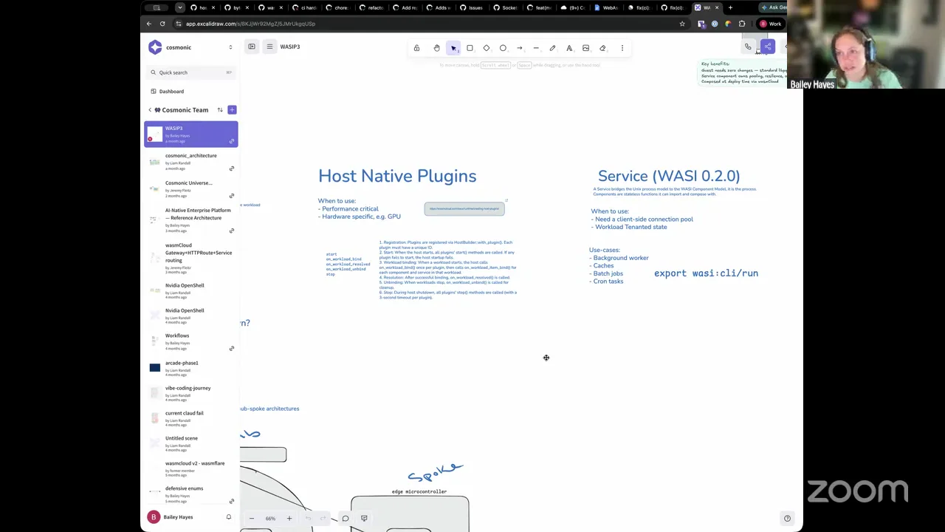Image resolution: width=945 pixels, height=532 pixels.
Task: Select arcade-phase1 dark blue thumbnail
Action: [x=154, y=367]
